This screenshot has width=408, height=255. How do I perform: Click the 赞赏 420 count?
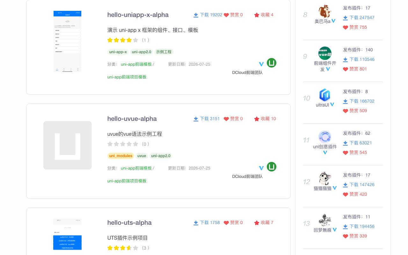click(x=358, y=194)
